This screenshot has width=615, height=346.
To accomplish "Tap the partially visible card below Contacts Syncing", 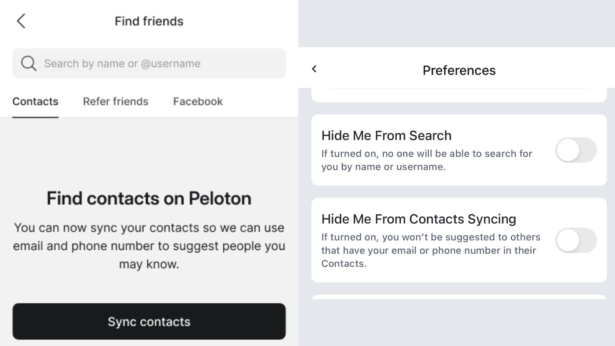I will 459,297.
